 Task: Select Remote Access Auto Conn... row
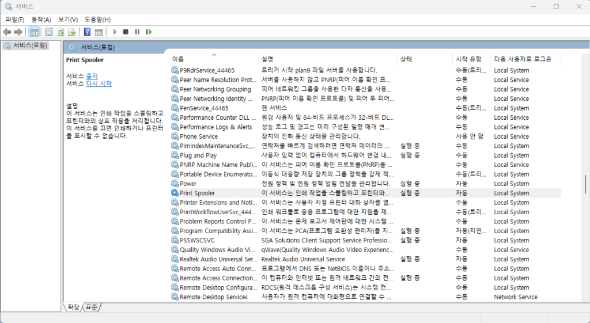point(365,268)
